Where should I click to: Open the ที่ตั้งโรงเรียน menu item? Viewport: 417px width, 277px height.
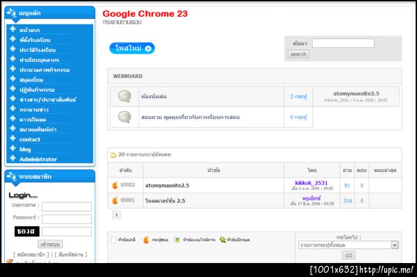click(x=35, y=40)
